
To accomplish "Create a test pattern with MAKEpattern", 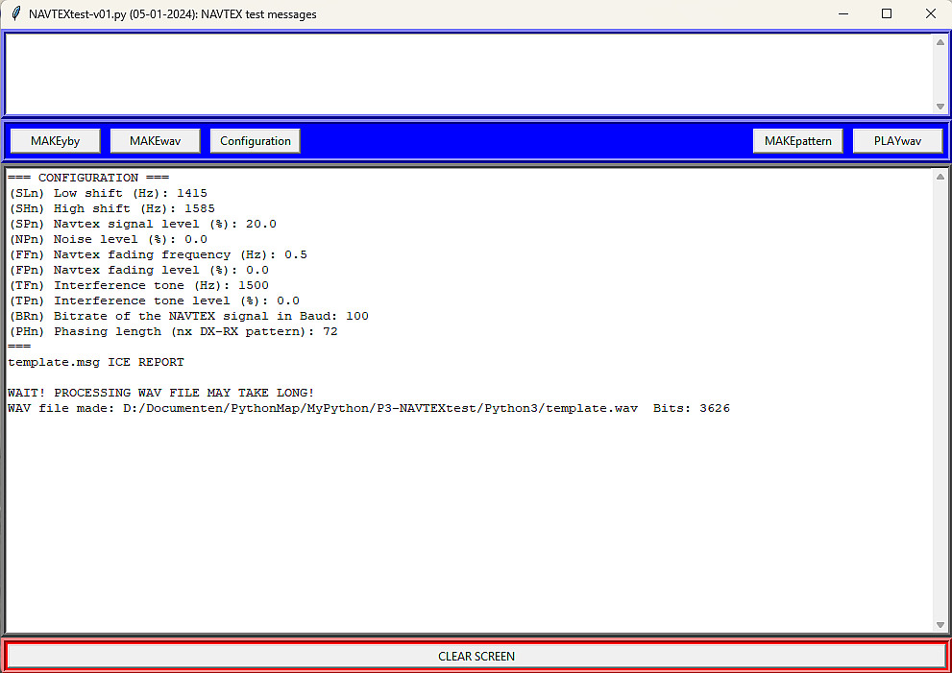I will 797,141.
